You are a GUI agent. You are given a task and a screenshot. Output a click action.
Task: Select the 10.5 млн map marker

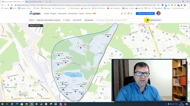click(x=66, y=61)
